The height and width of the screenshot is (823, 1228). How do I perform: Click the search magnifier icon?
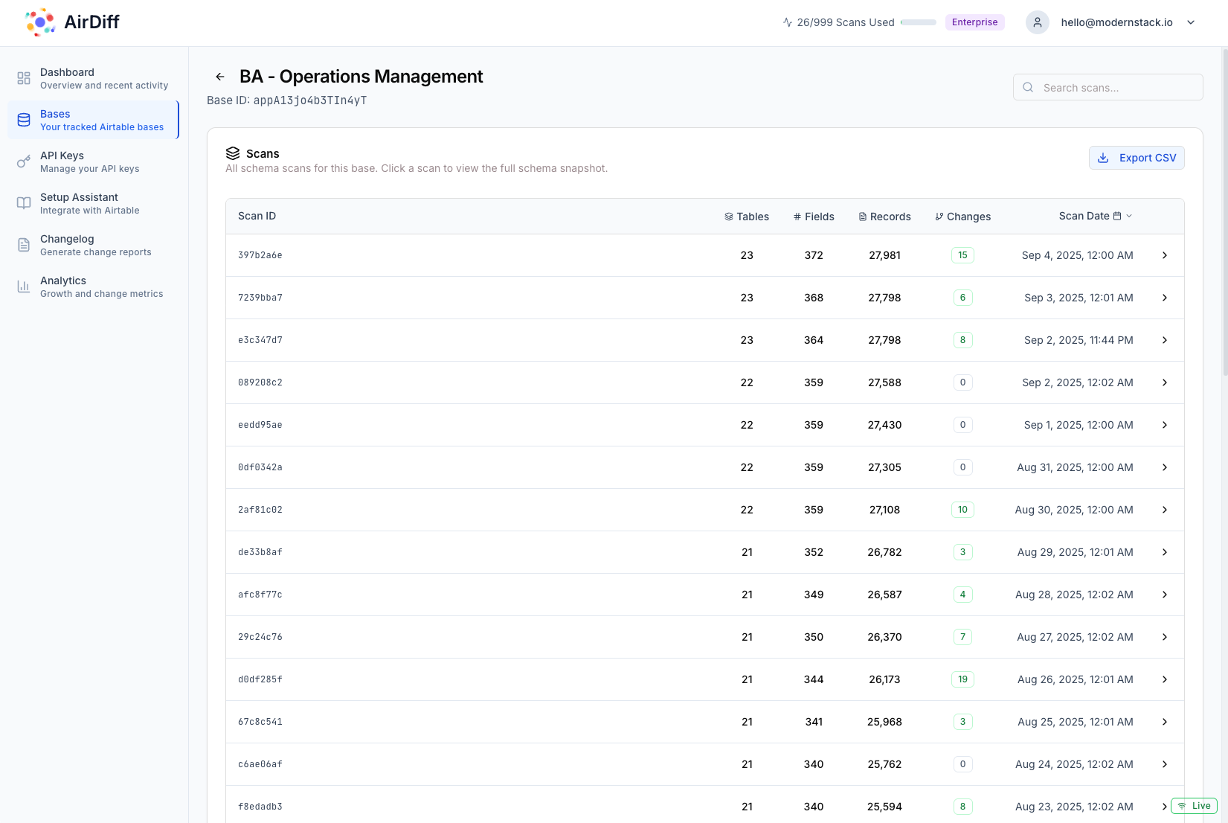coord(1028,87)
